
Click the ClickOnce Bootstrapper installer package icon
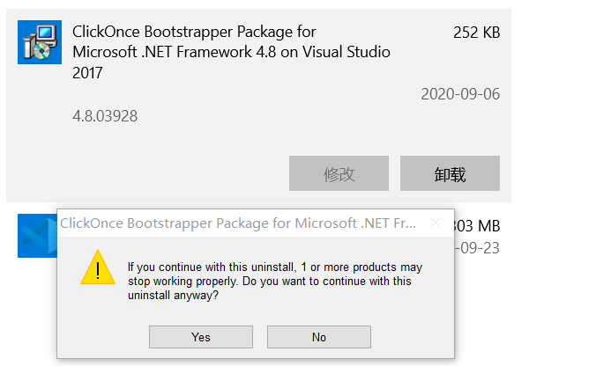pyautogui.click(x=40, y=42)
